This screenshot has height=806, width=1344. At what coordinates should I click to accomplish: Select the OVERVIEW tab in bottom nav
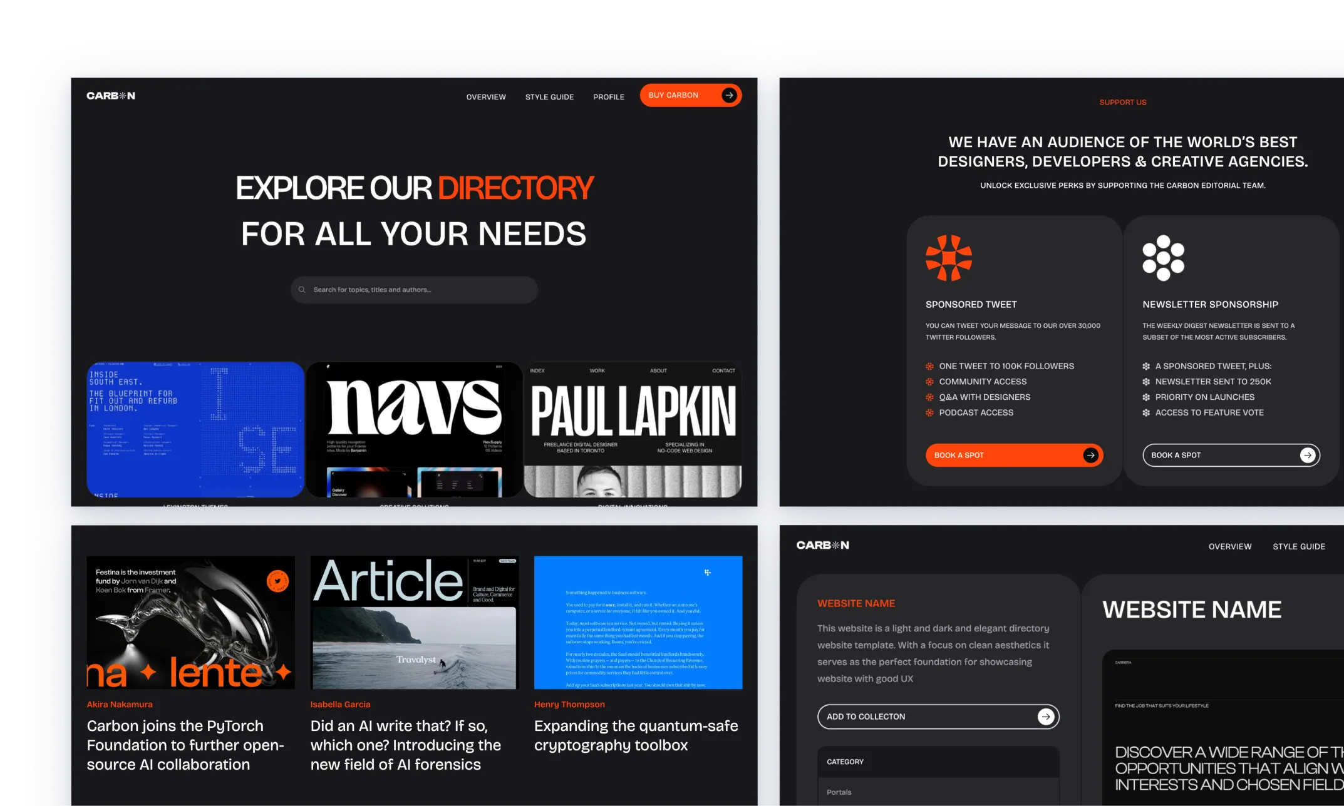coord(1232,546)
